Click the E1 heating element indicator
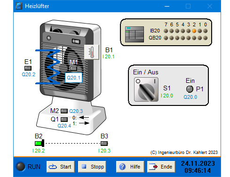The image size is (230, 177). [28, 68]
